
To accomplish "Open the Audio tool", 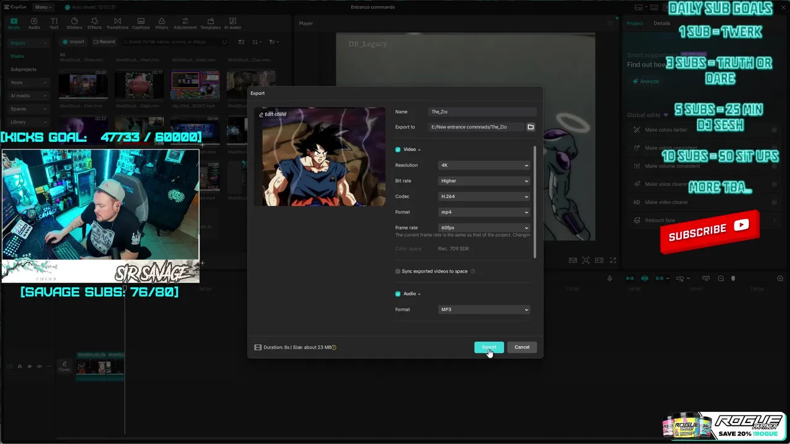I will click(34, 23).
